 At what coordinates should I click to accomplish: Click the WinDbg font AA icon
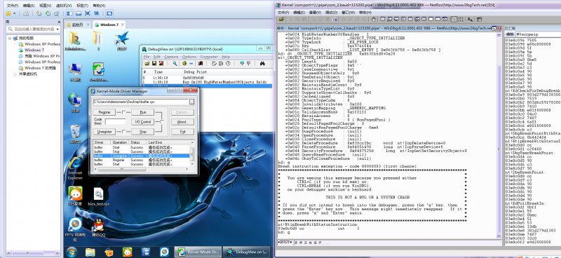470,19
